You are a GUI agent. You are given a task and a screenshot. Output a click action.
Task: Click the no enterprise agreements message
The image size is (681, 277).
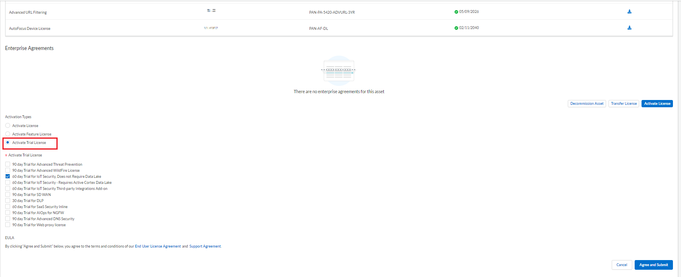tap(339, 92)
